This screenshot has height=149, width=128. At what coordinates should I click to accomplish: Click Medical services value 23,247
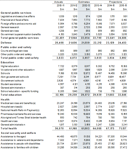[60, 103]
